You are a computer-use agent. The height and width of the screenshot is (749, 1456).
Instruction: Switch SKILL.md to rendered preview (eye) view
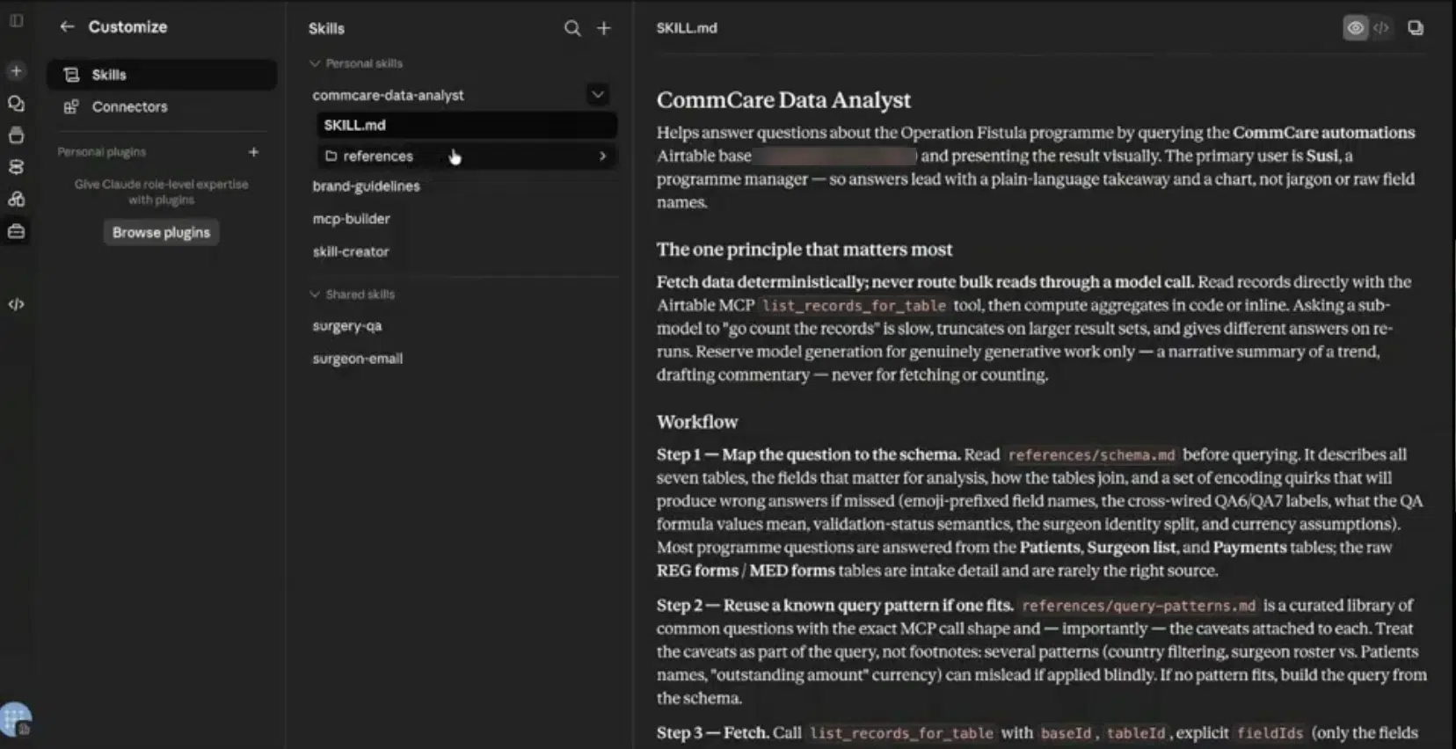(x=1356, y=28)
